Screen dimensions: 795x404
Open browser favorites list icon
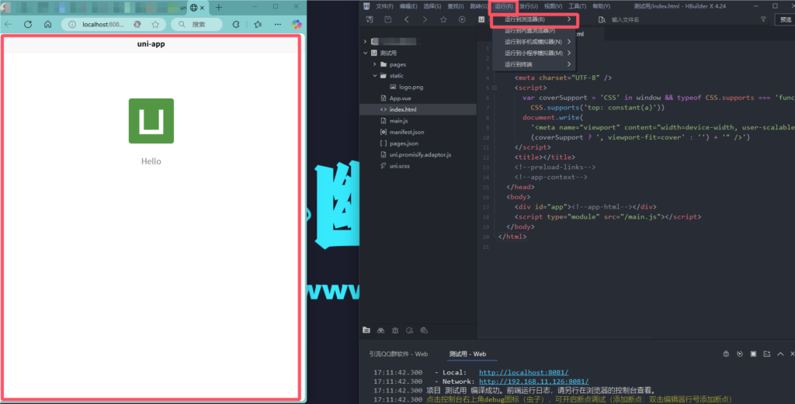point(258,24)
